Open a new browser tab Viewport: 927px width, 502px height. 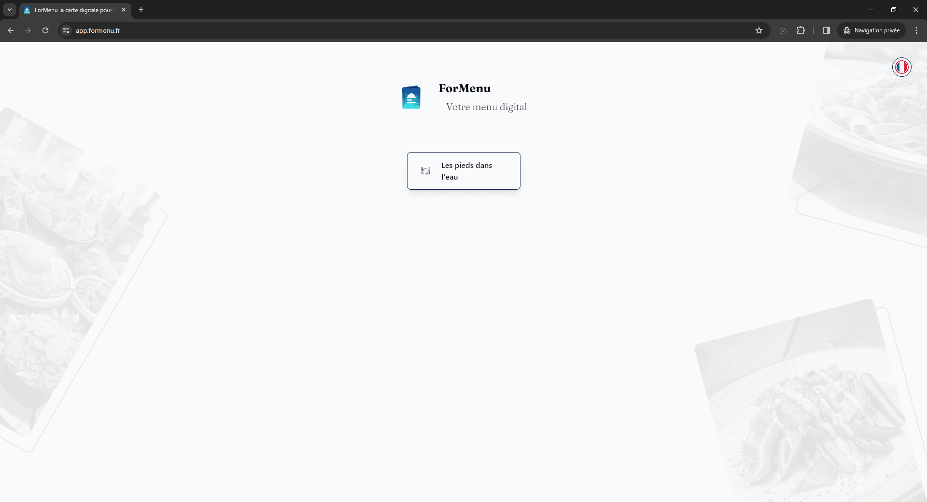141,10
